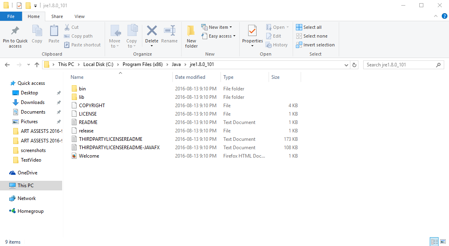The image size is (449, 246).
Task: Select the release file
Action: pos(86,130)
